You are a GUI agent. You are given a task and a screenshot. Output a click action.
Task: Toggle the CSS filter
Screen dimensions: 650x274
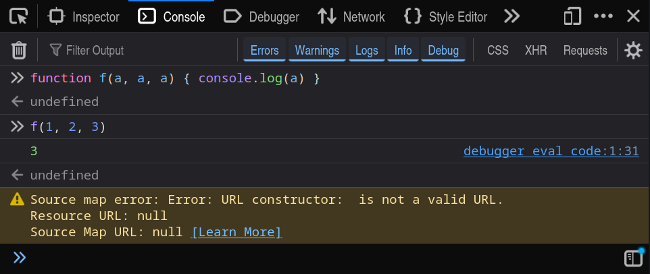click(x=497, y=51)
